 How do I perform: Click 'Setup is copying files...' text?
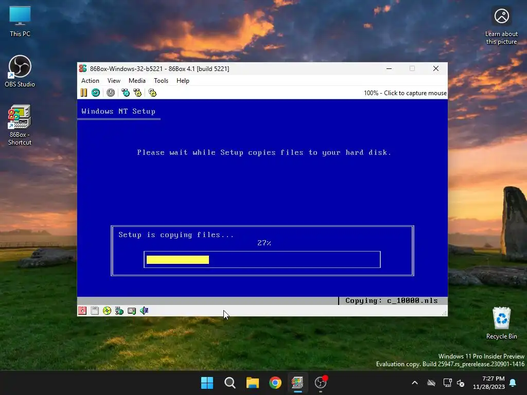pos(176,235)
